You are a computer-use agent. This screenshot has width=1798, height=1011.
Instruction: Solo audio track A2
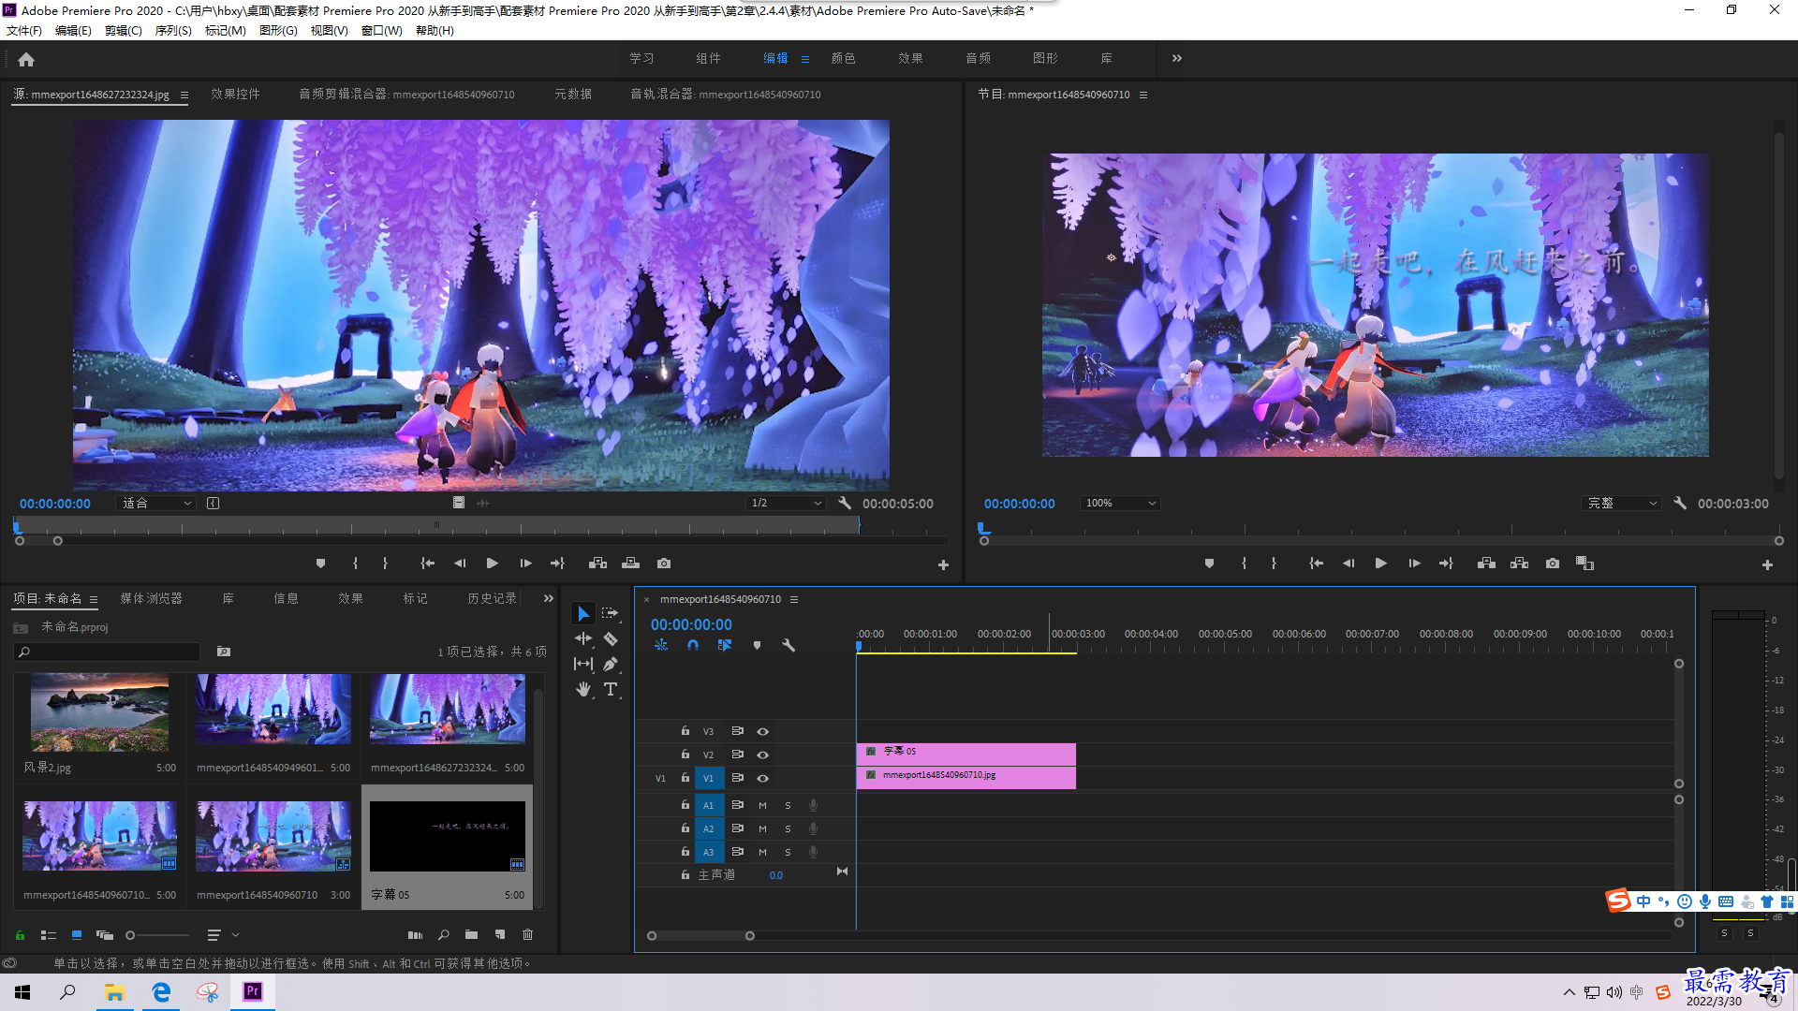[x=788, y=828]
